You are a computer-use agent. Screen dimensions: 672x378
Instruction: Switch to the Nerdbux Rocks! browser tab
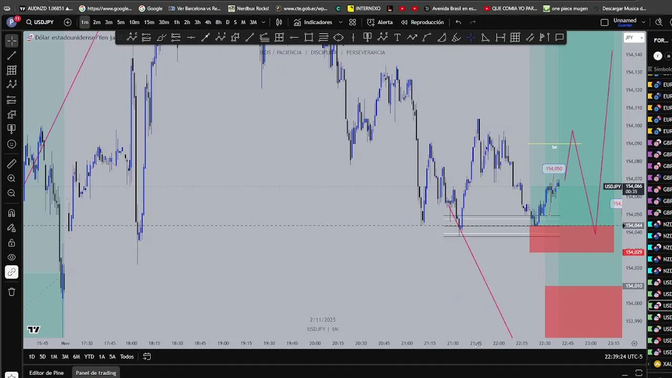click(248, 8)
